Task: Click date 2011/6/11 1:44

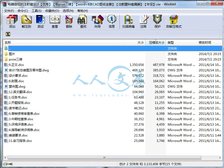Action: (x=210, y=135)
